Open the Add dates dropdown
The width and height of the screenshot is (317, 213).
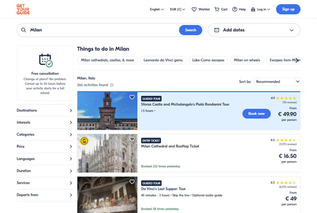254,30
